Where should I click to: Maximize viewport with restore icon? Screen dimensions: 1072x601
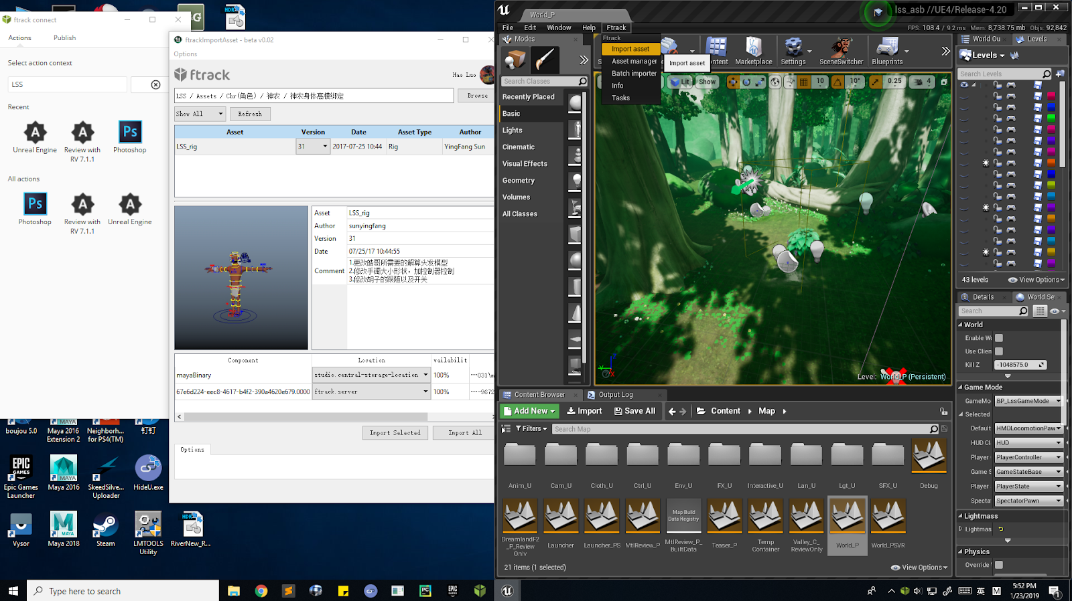tap(944, 82)
